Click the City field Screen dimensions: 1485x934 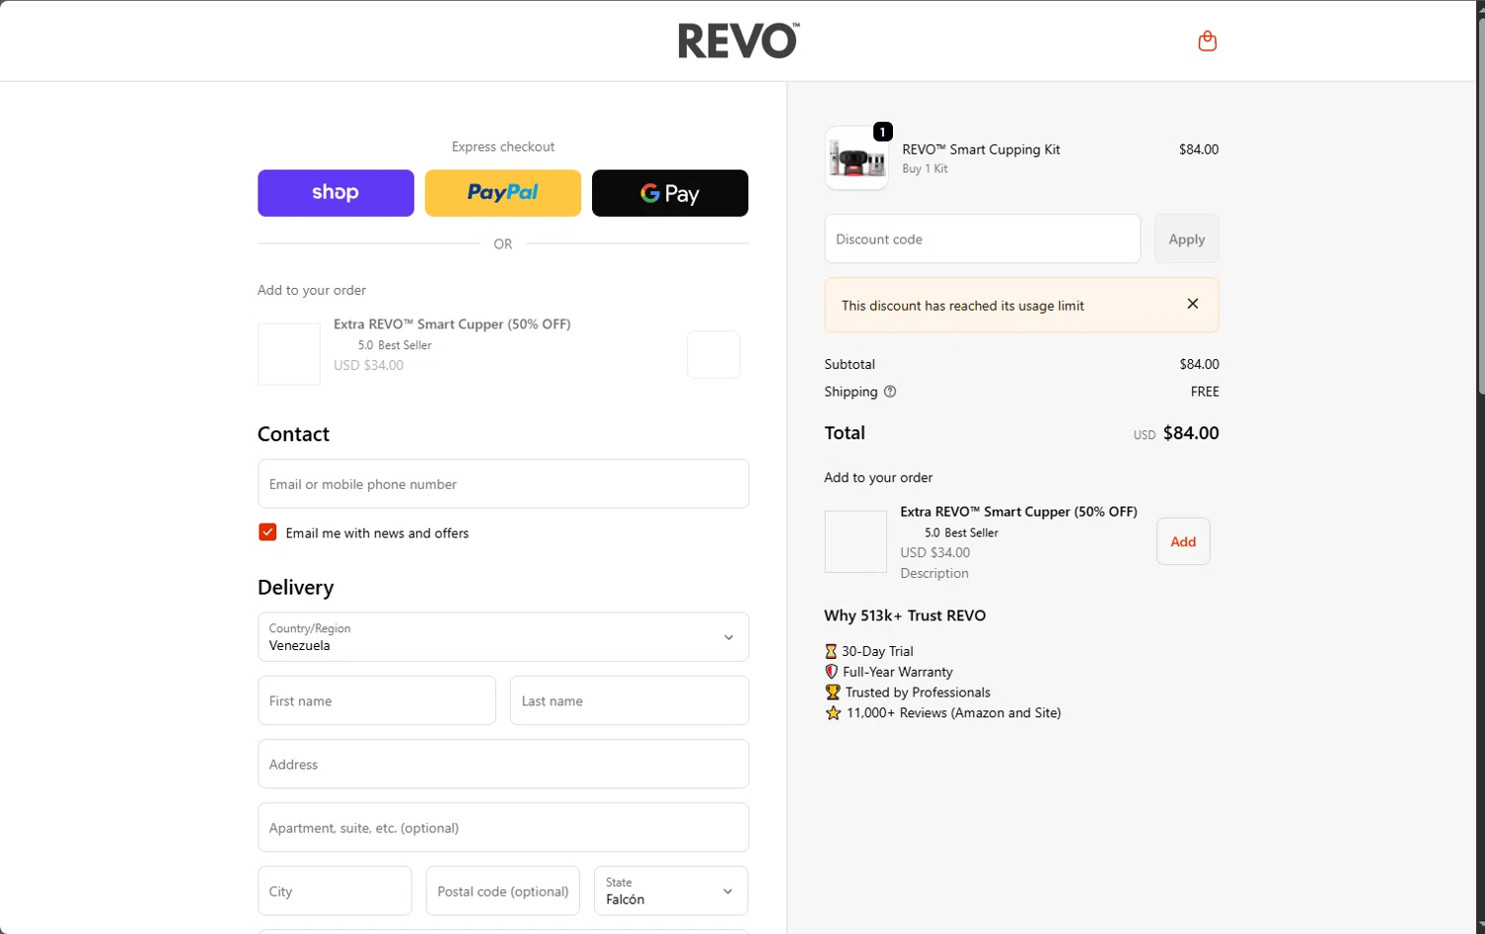[x=335, y=890]
